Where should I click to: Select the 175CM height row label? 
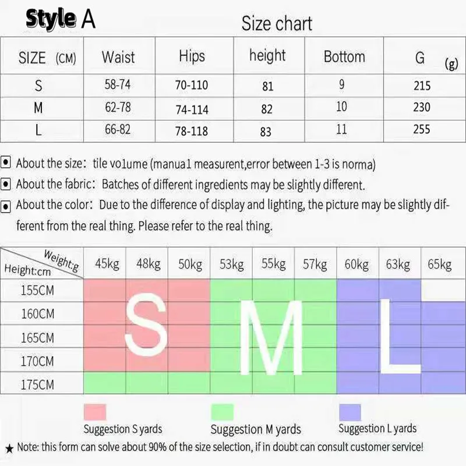[37, 385]
